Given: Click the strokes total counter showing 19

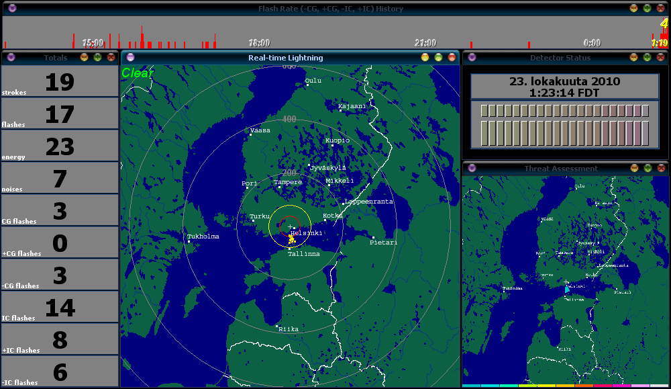Looking at the screenshot, I should point(60,82).
